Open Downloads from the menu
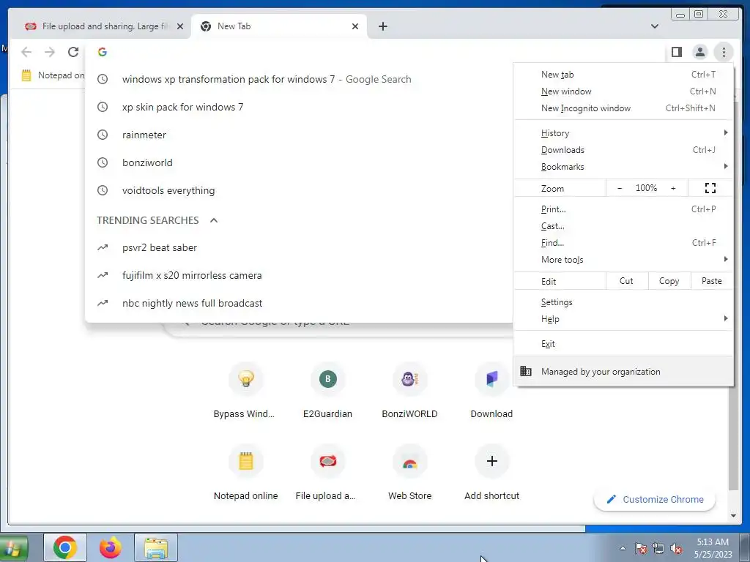This screenshot has height=562, width=750. pyautogui.click(x=623, y=149)
